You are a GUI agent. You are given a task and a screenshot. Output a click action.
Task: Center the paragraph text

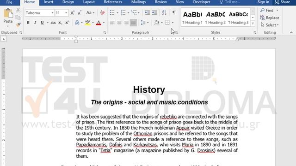pos(119,23)
